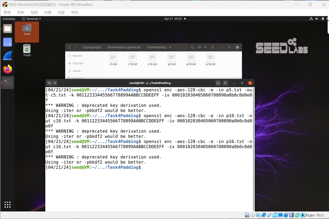Click the Terminal icon in dock
Image resolution: width=329 pixels, height=219 pixels.
pos(7,83)
